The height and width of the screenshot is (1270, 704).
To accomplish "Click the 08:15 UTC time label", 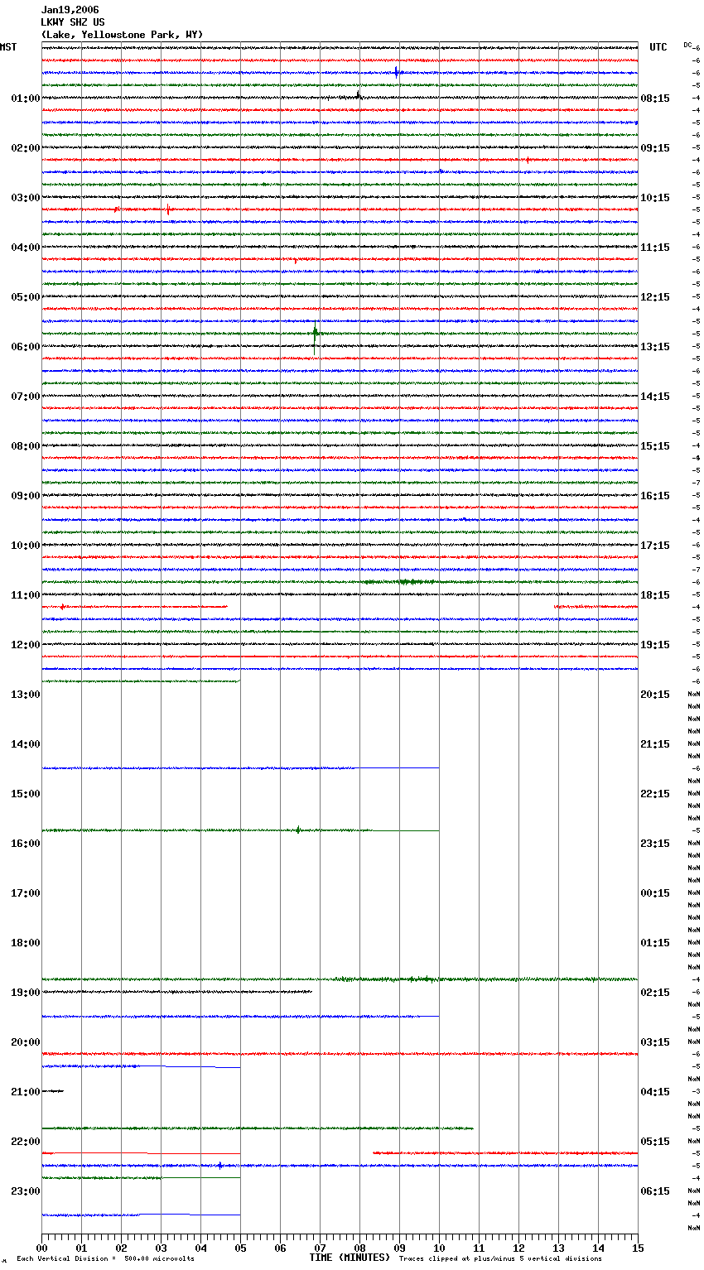I will [655, 99].
